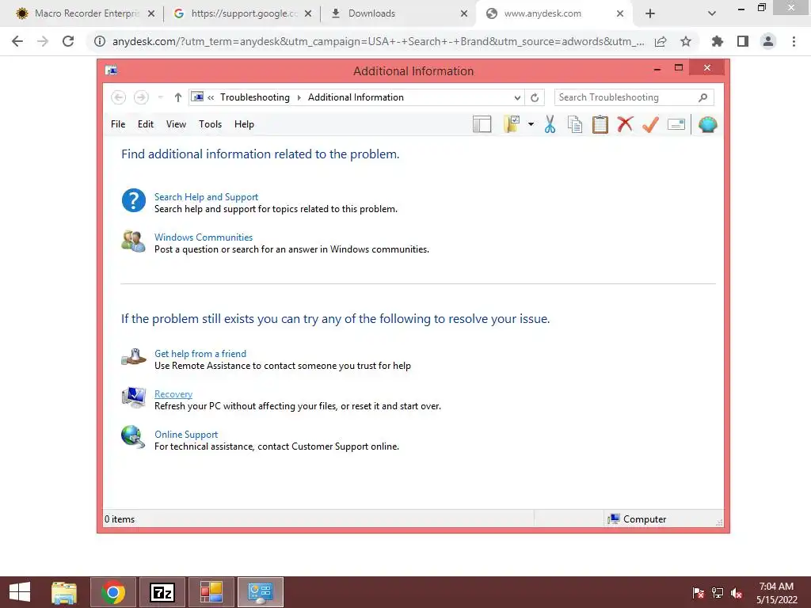Click the red X Delete icon
Screen dimensions: 811x608
(x=625, y=124)
